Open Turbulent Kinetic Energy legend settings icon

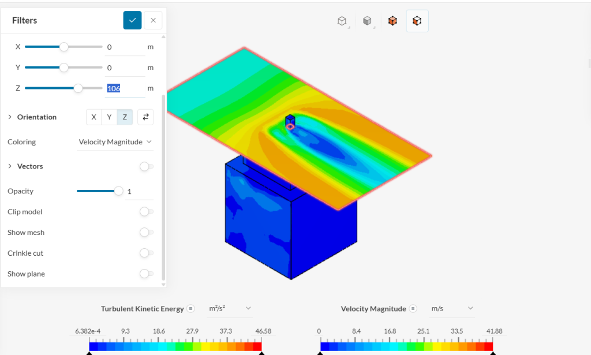190,309
